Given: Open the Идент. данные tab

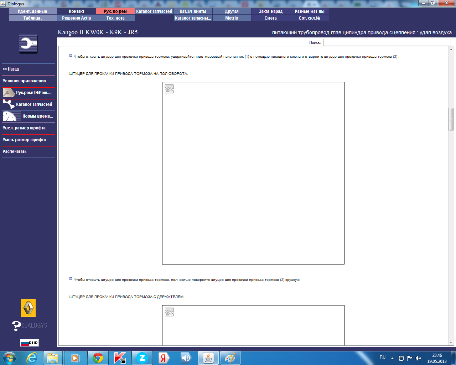Looking at the screenshot, I should 33,11.
